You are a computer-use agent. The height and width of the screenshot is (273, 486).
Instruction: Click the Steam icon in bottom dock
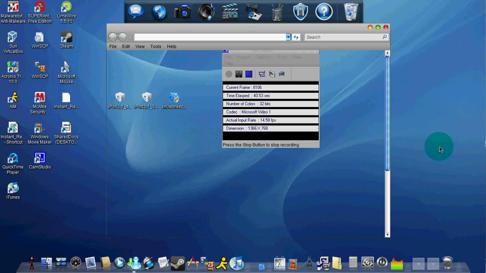click(178, 263)
